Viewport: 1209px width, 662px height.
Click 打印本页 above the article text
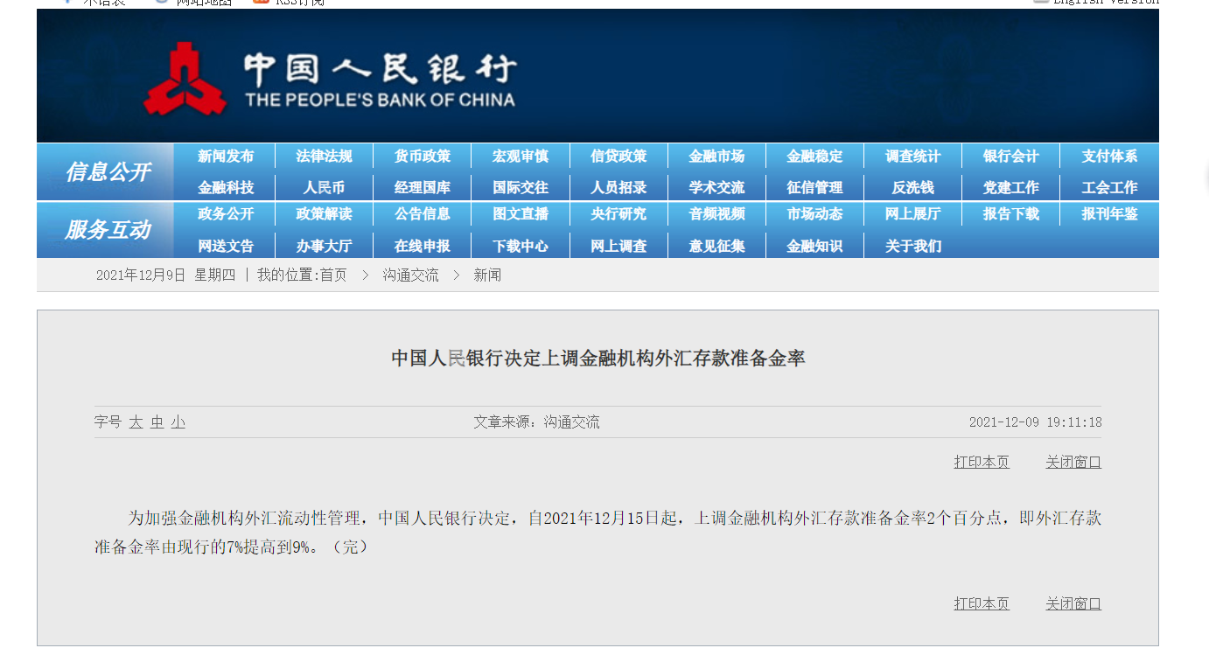[982, 462]
